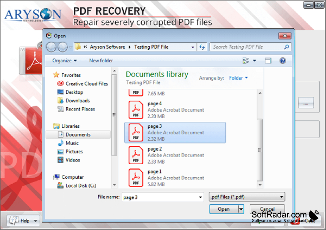Close the Open dialog
Image resolution: width=326 pixels, height=230 pixels.
[x=285, y=36]
